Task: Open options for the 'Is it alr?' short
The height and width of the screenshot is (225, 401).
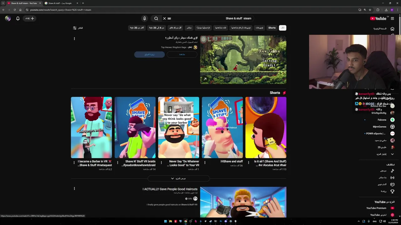Action: tap(248, 162)
